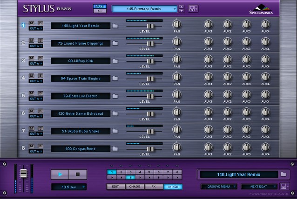
Task: Play part 1 using its small arrow button
Action: [x=112, y=178]
